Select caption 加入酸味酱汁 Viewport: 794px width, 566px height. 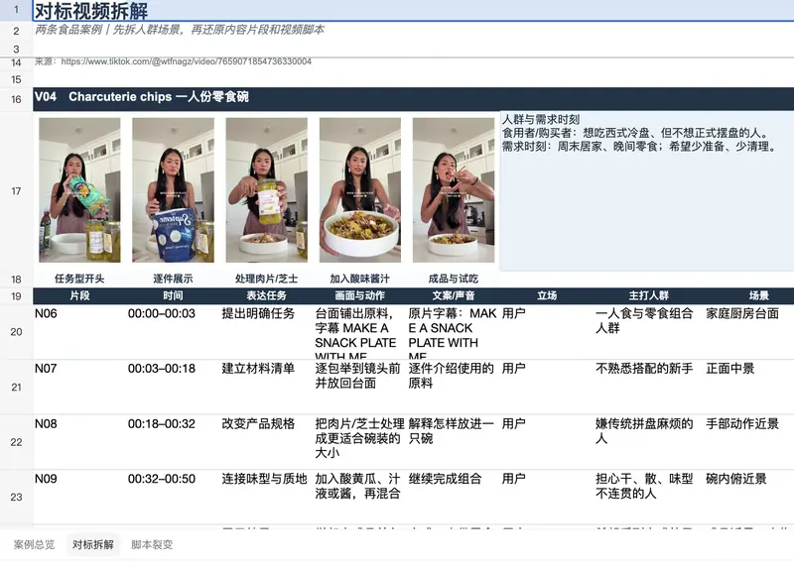tap(360, 279)
